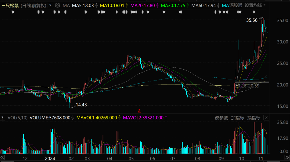Click the (日线,前复权) period label
Image resolution: width=290 pixels, height=162 pixels.
click(x=34, y=6)
